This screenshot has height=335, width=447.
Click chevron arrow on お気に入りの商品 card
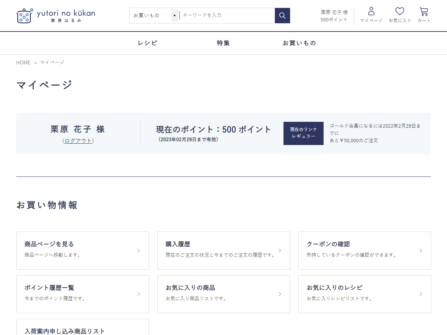click(280, 294)
